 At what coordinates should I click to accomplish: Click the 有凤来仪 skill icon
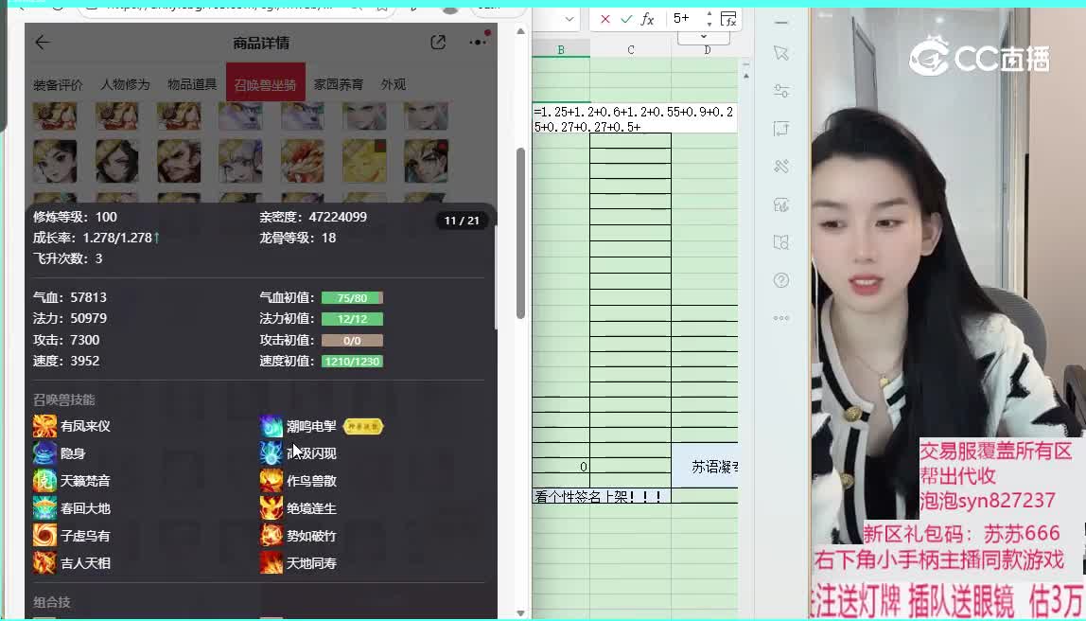pos(45,426)
